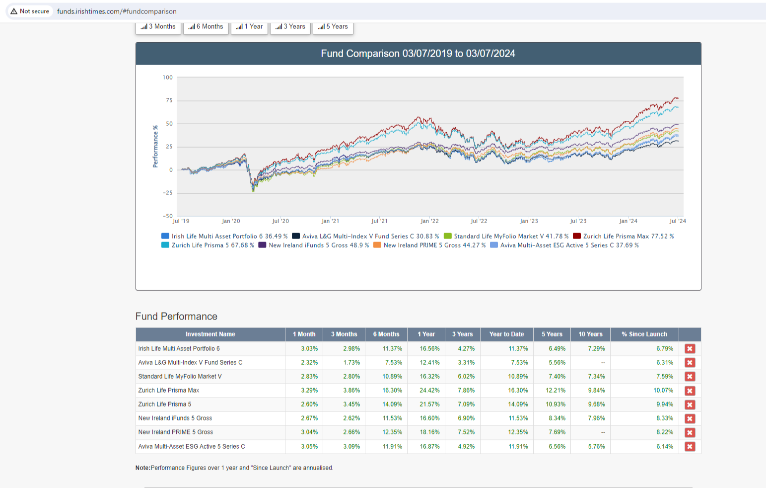Toggle Irish Life Multi Asset Portfolio 6 legend

pyautogui.click(x=224, y=237)
